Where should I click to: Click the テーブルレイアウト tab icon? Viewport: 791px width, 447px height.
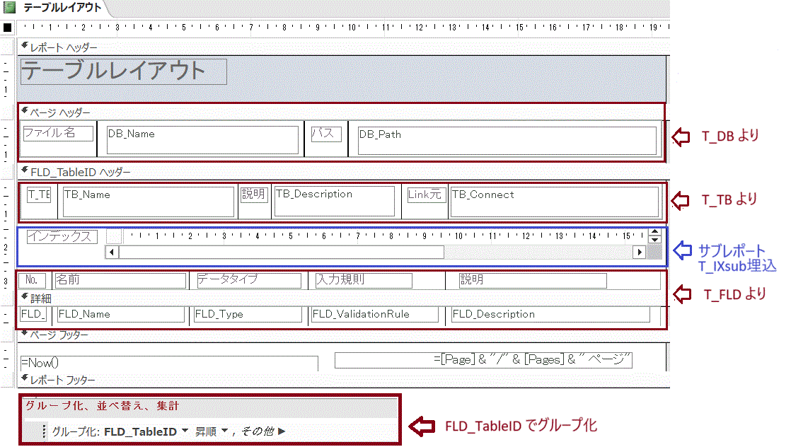click(9, 8)
